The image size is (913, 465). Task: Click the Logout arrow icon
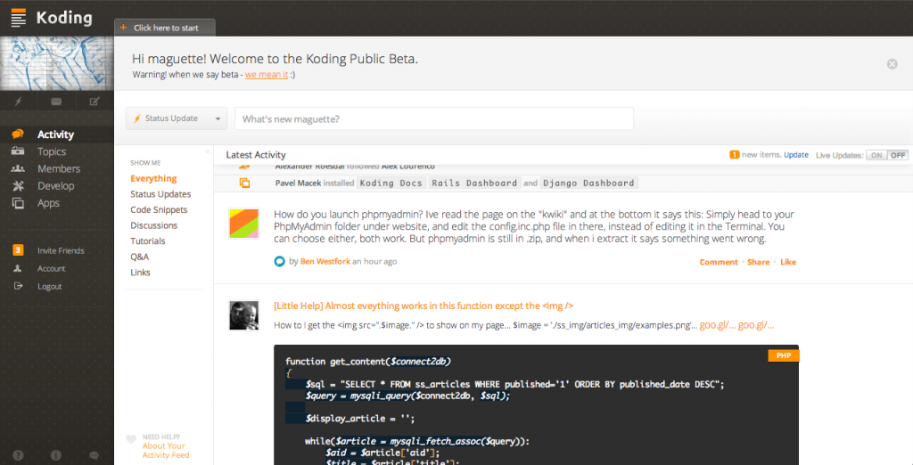(x=18, y=286)
